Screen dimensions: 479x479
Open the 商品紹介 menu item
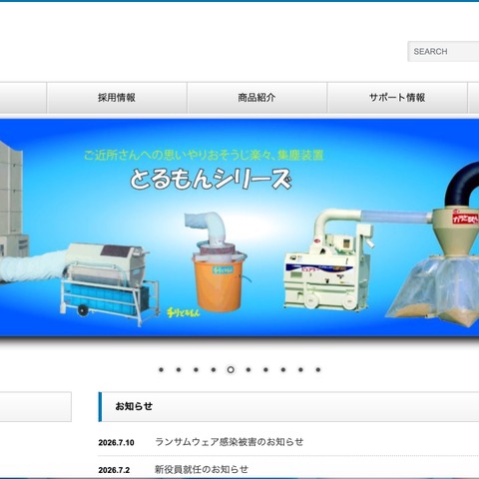pyautogui.click(x=256, y=98)
